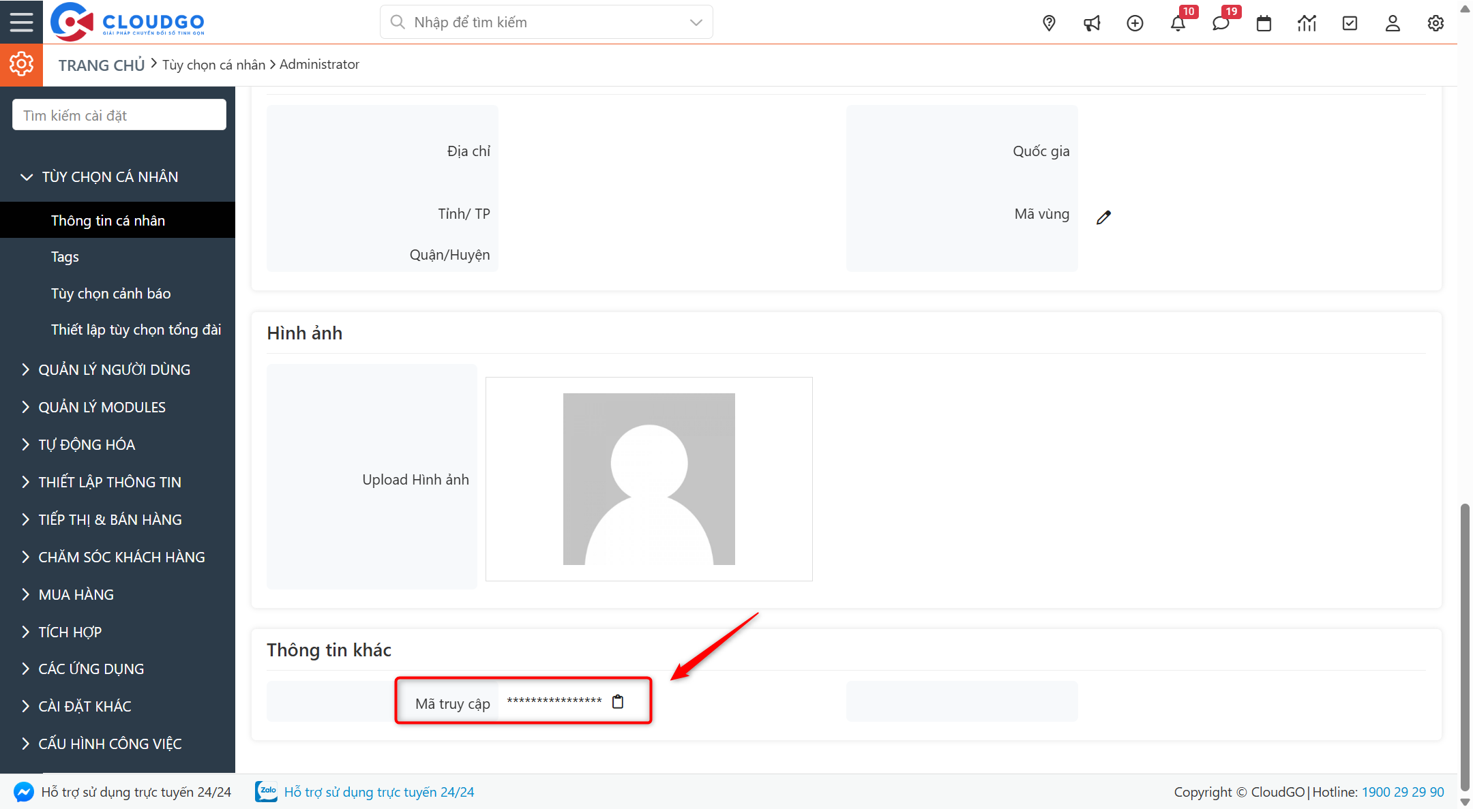
Task: Open the notifications bell with 10 alerts
Action: (1178, 22)
